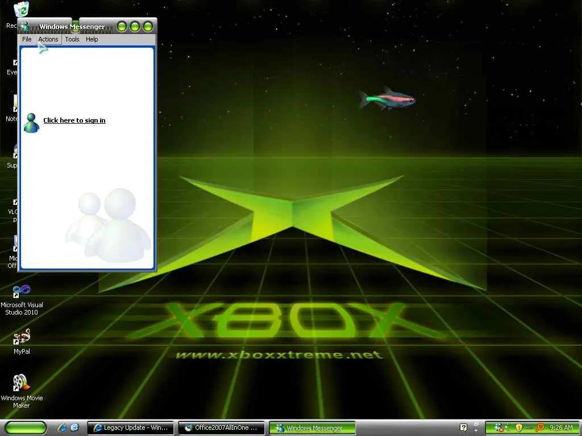Open the Actions menu
The height and width of the screenshot is (436, 582).
pyautogui.click(x=48, y=39)
